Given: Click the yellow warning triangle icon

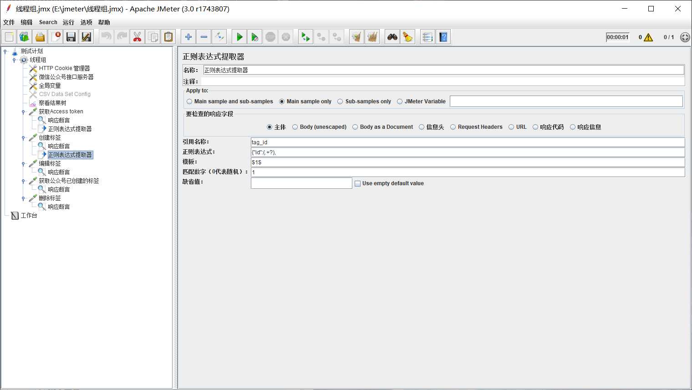Looking at the screenshot, I should pos(648,37).
